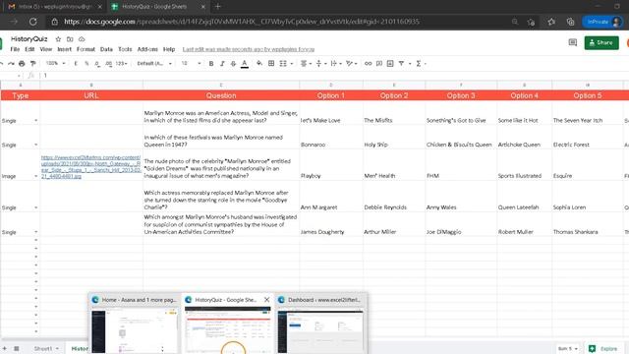Toggle bold formatting
The width and height of the screenshot is (629, 354).
pyautogui.click(x=211, y=63)
